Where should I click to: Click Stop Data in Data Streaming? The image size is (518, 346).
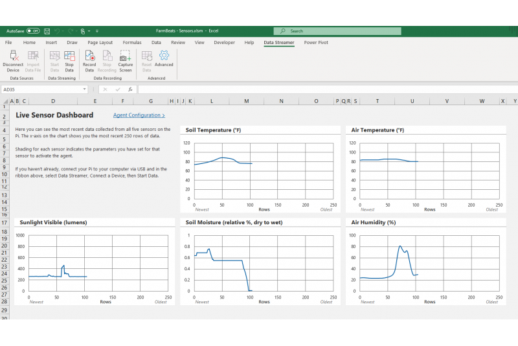coord(69,56)
